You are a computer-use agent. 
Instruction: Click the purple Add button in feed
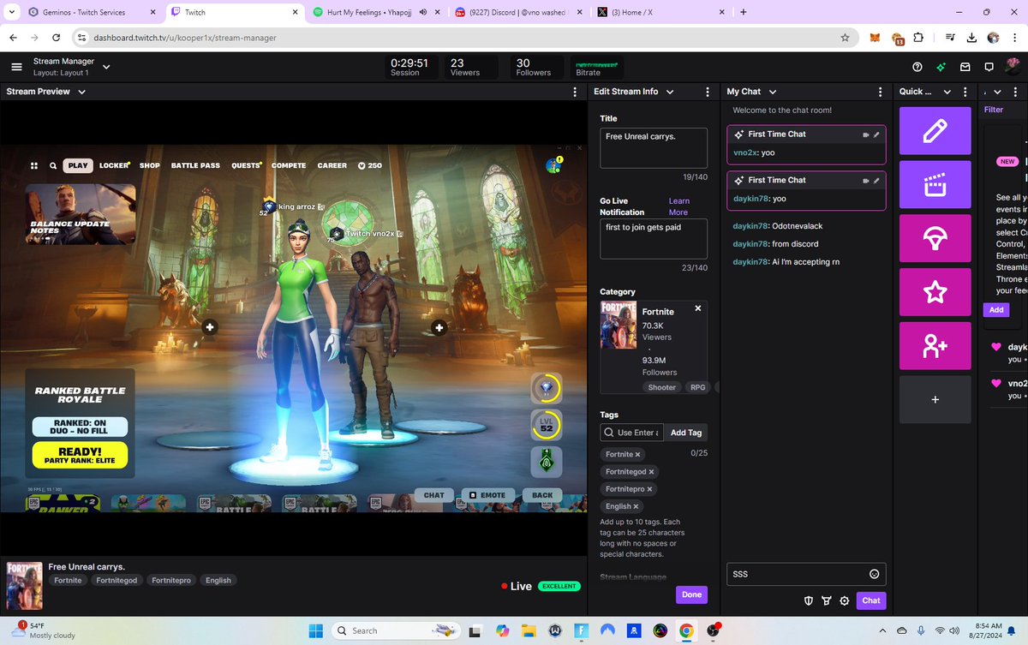click(x=995, y=310)
